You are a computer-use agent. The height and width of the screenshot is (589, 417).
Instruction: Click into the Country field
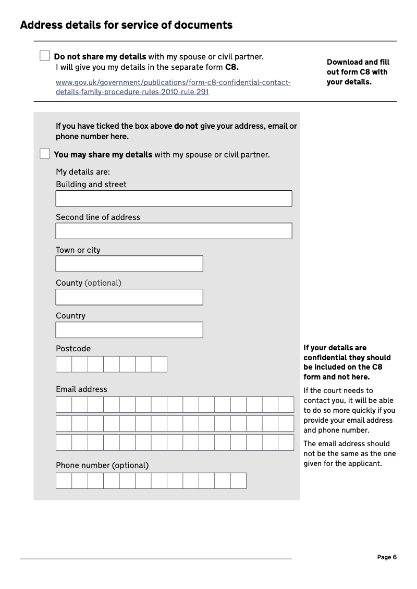[x=129, y=329]
